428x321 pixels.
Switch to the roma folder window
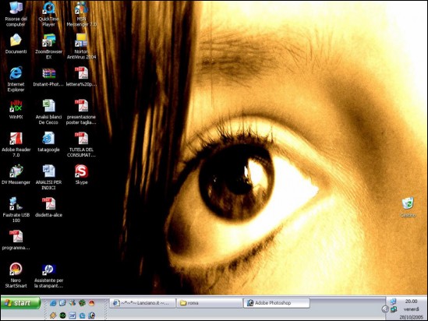[x=210, y=303]
